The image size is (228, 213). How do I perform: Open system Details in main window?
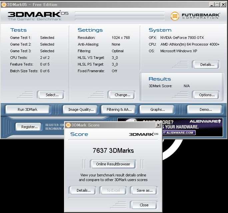click(x=207, y=65)
